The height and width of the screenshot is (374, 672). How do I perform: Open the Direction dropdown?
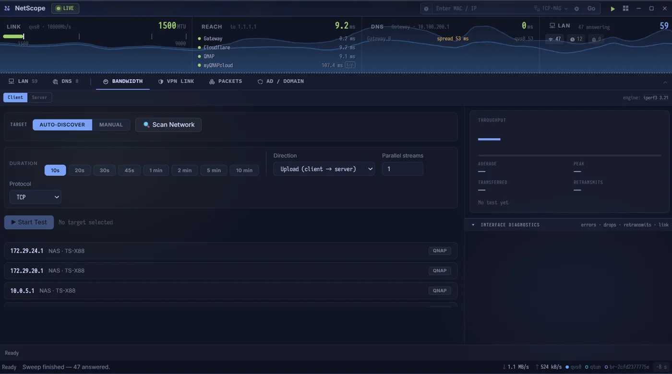coord(324,169)
